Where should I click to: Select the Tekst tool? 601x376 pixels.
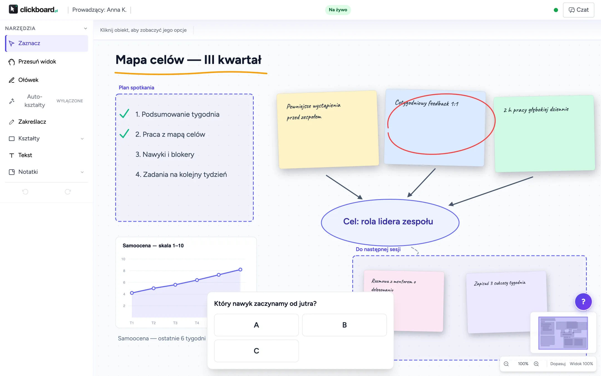pyautogui.click(x=46, y=155)
